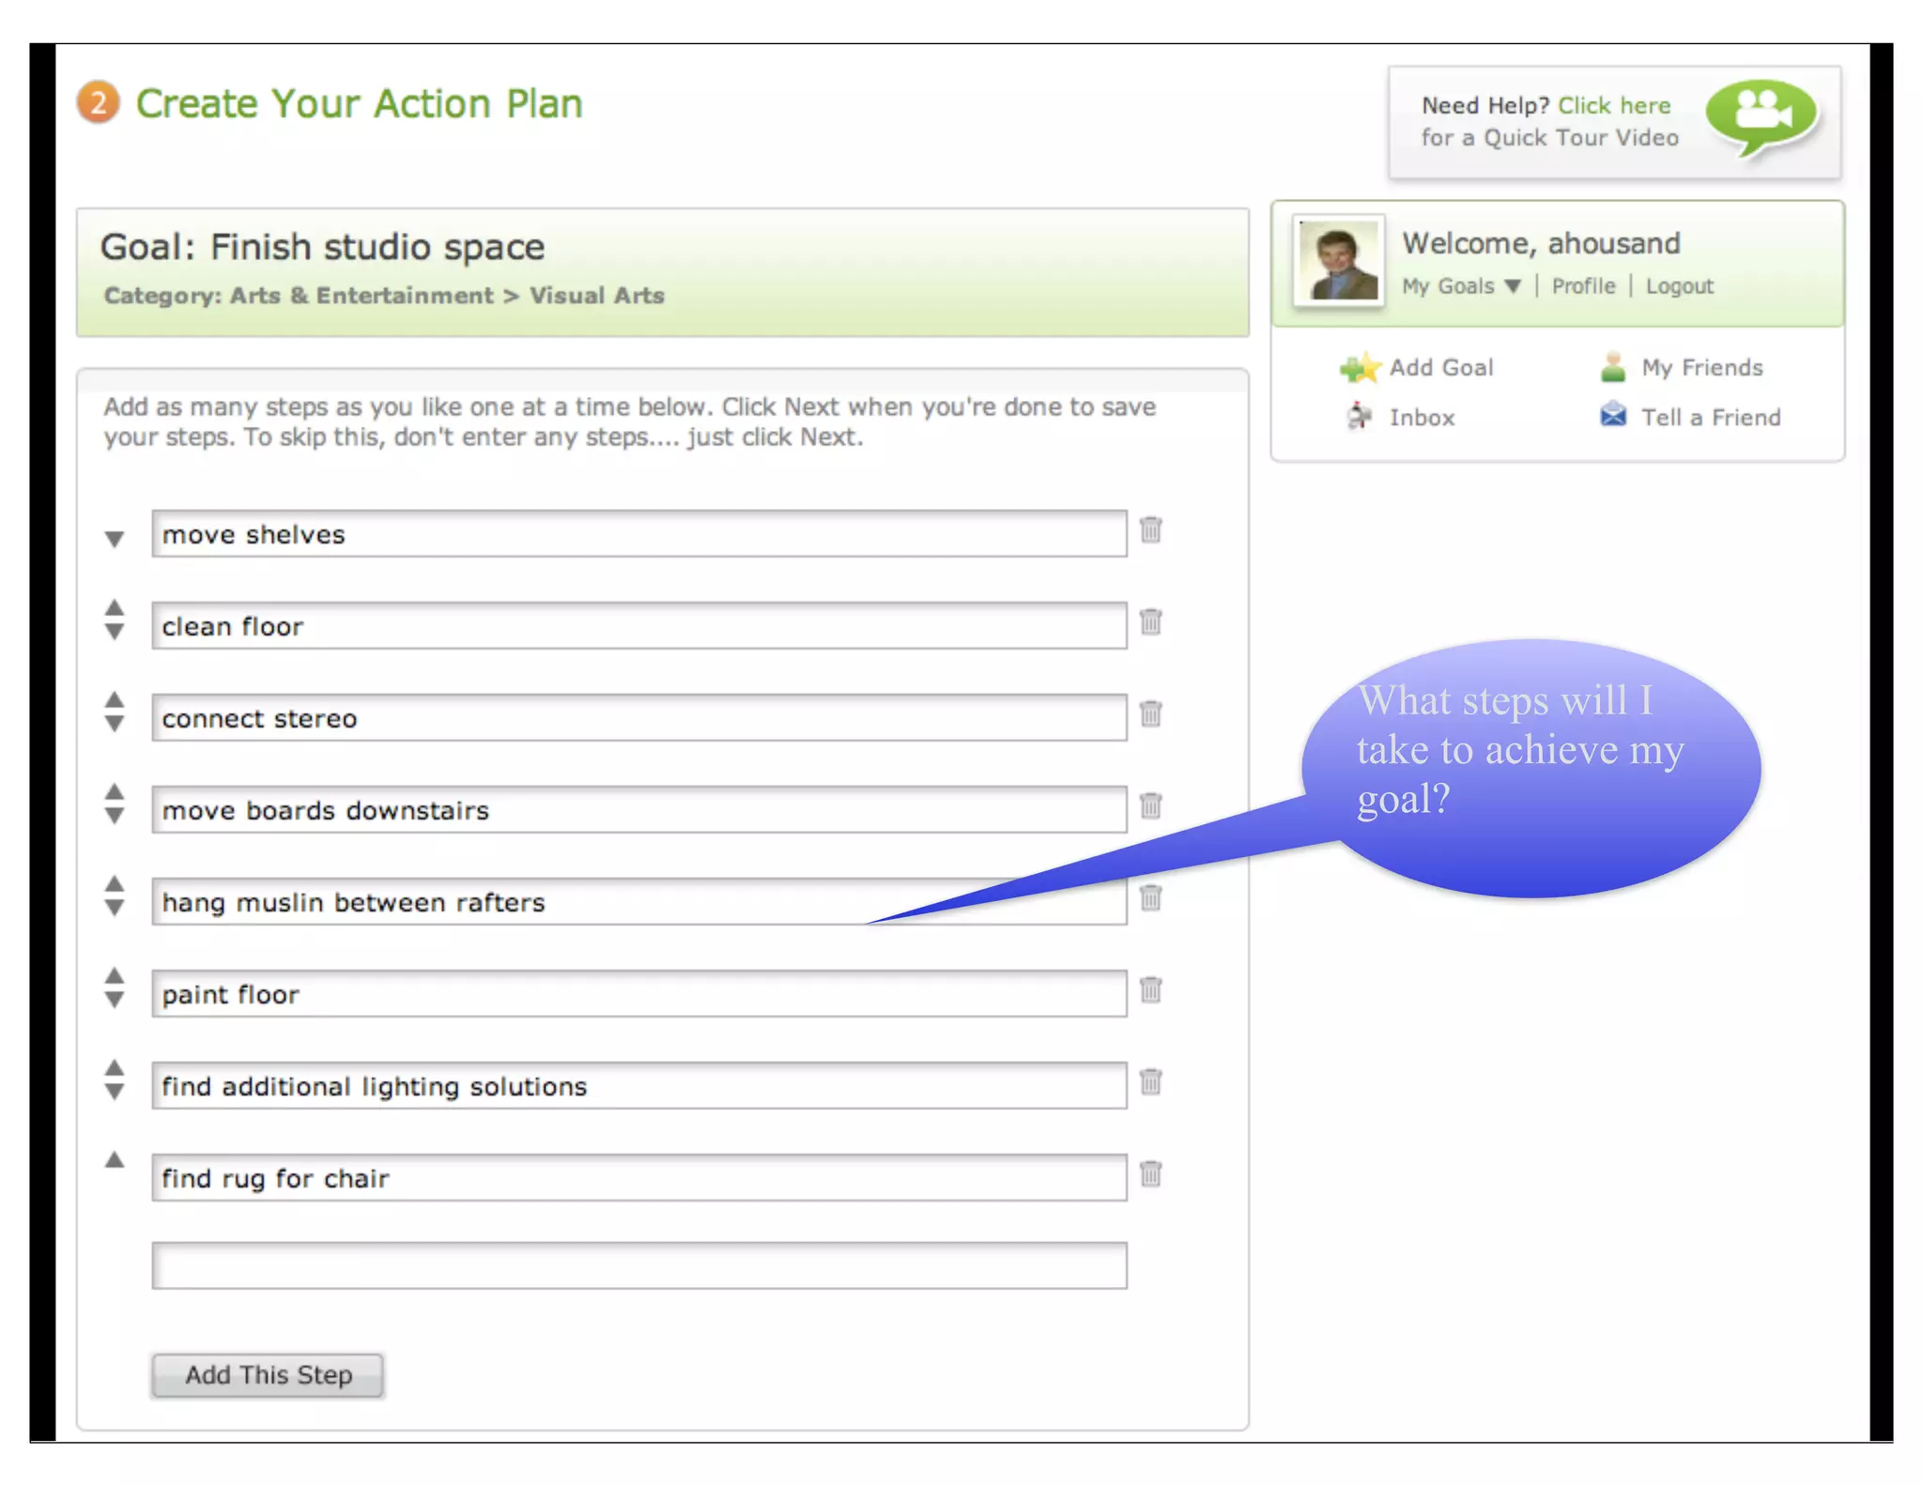Click the user profile photo thumbnail
1923x1485 pixels.
click(1338, 260)
